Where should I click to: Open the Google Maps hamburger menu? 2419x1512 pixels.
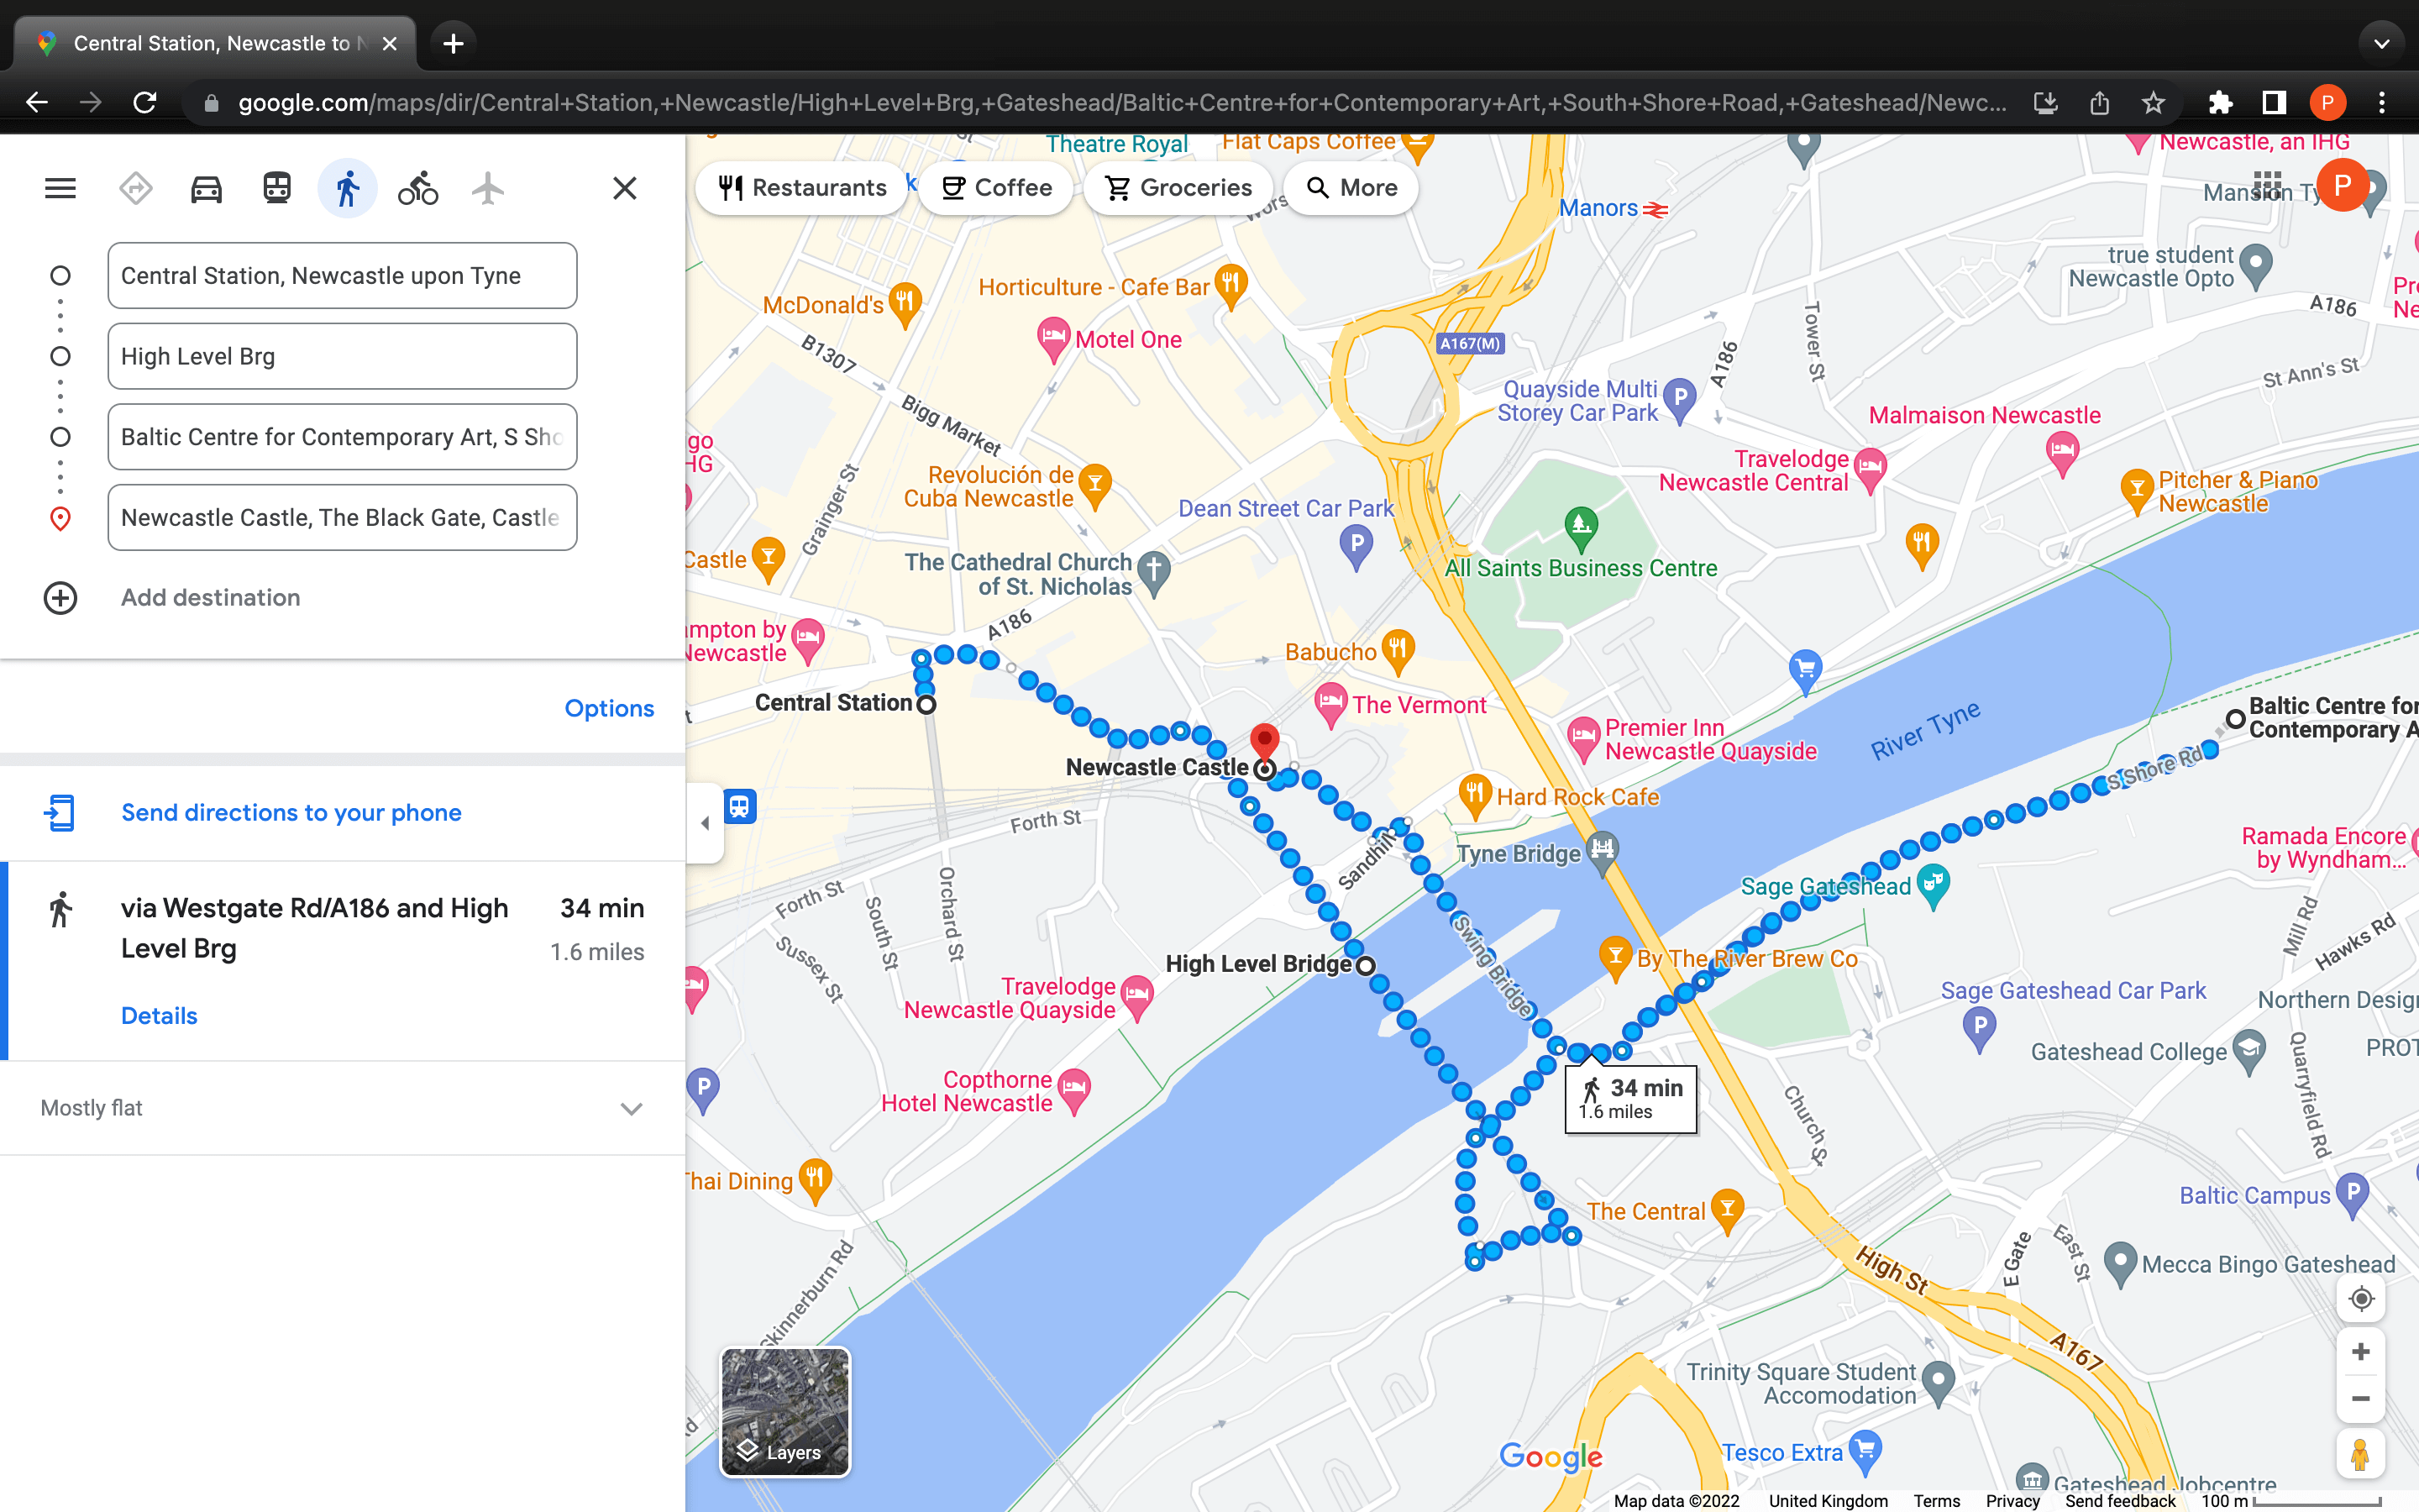[x=60, y=188]
